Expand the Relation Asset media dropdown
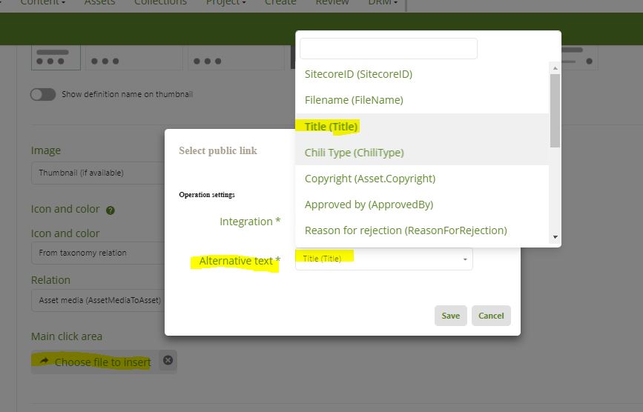The width and height of the screenshot is (643, 412). (96, 300)
